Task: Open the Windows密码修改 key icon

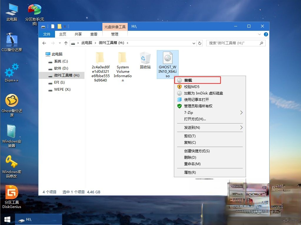Action: coord(12,166)
